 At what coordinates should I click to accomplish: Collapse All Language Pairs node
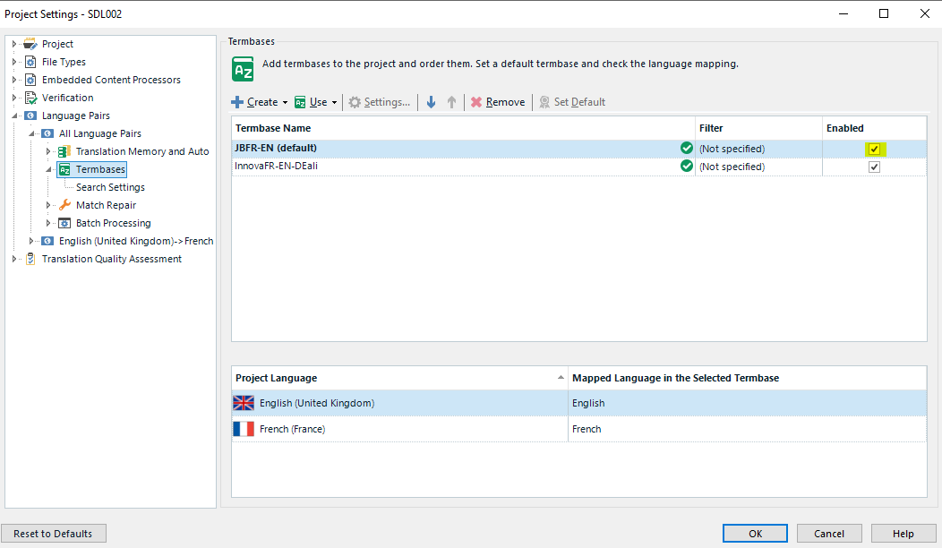(x=31, y=134)
